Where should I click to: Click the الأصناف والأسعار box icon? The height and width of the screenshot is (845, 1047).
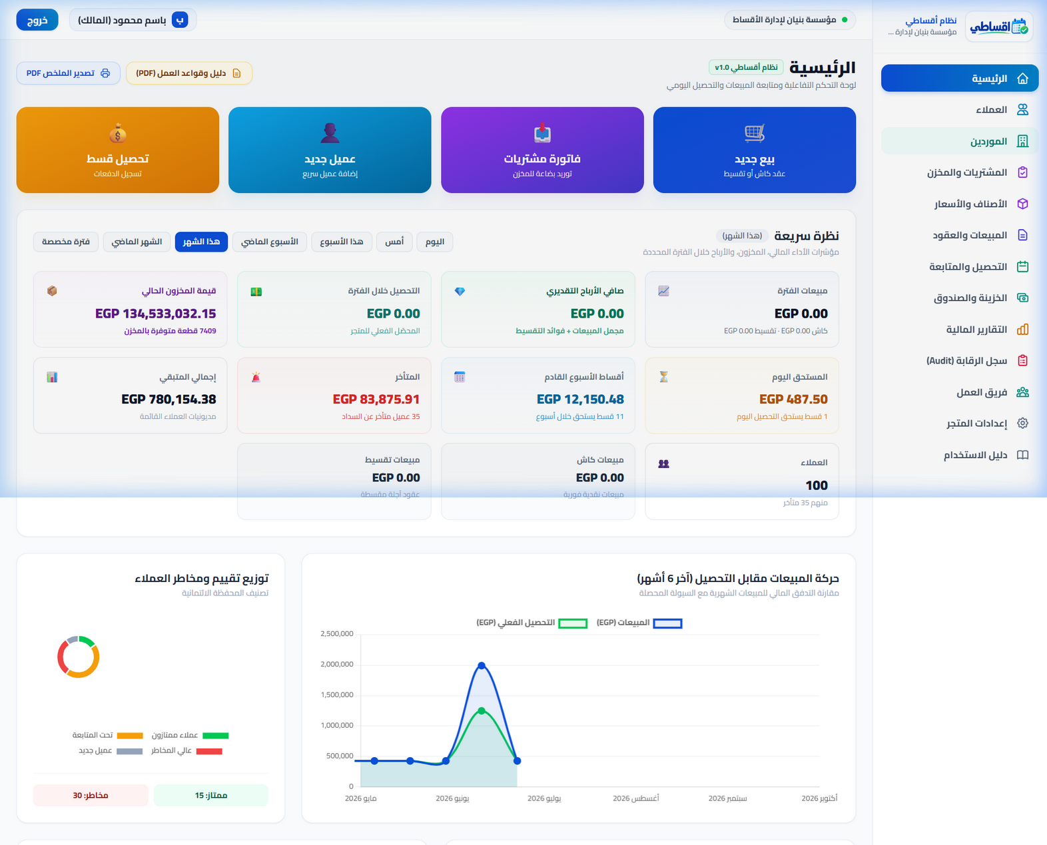(1022, 204)
